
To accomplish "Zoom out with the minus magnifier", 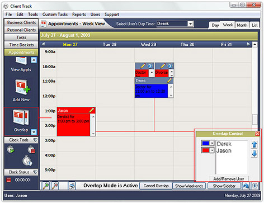I will (x=55, y=186).
